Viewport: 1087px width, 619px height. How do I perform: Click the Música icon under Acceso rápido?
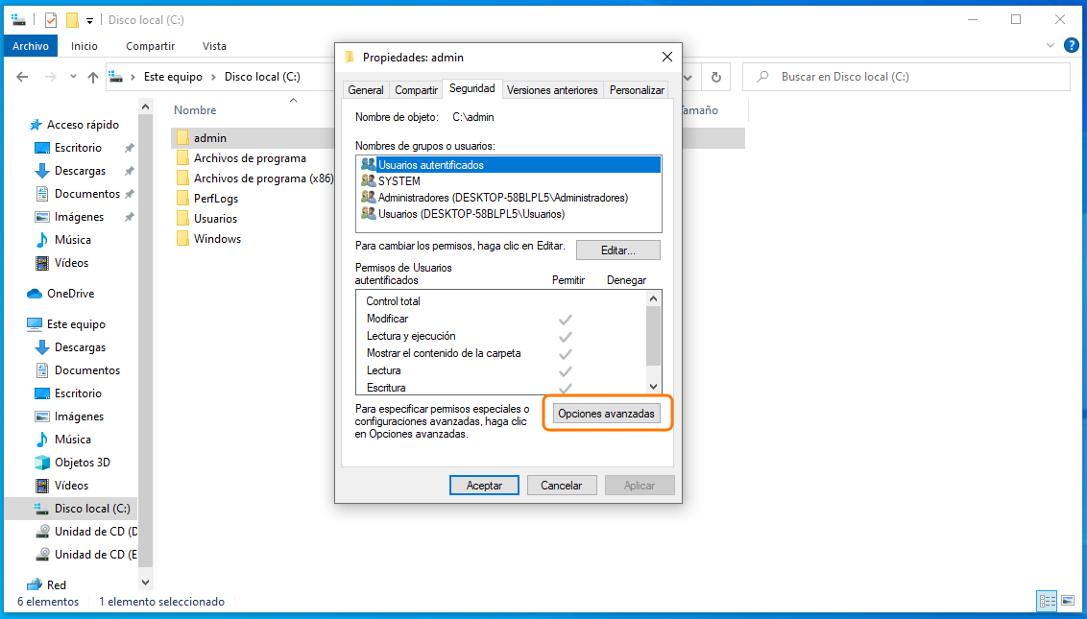coord(42,240)
